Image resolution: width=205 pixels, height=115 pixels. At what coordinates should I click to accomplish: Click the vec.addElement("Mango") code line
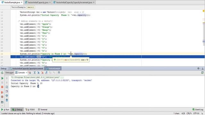[x=36, y=30]
